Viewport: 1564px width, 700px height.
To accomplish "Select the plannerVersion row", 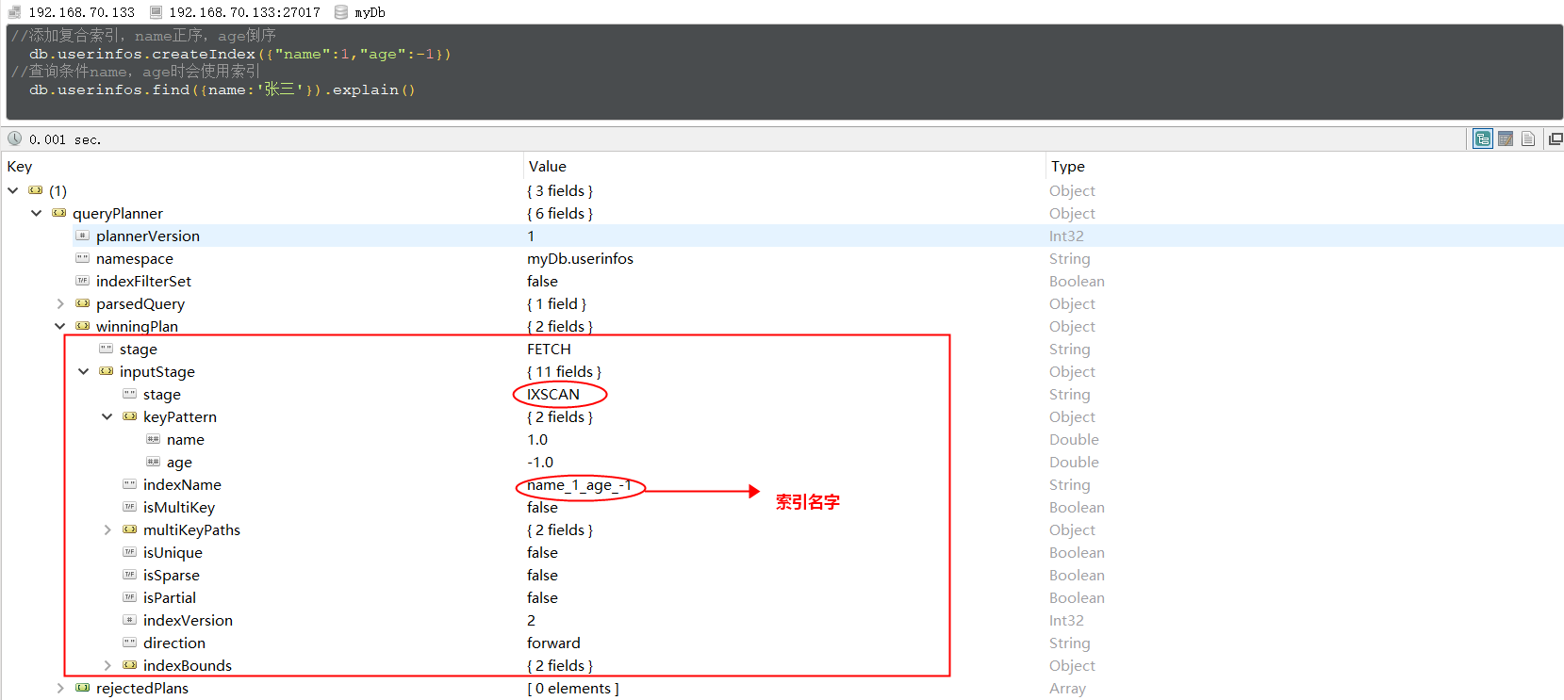I will point(148,236).
